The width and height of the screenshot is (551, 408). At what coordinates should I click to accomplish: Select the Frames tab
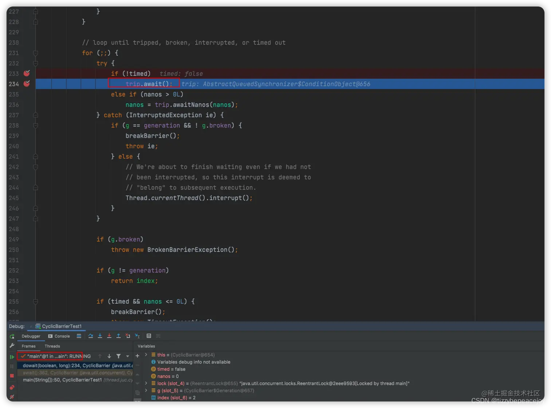[x=28, y=346]
